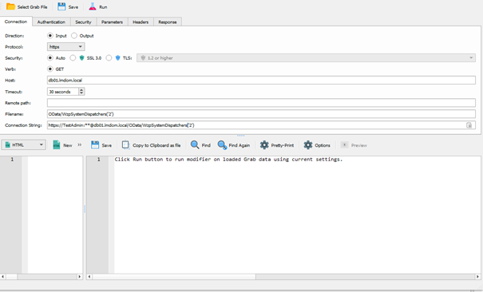This screenshot has width=483, height=292.
Task: Select the TLS radio button
Action: pyautogui.click(x=109, y=58)
